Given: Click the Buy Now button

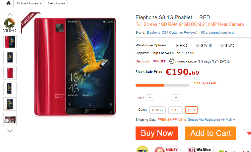Looking at the screenshot, I should coord(157,133).
